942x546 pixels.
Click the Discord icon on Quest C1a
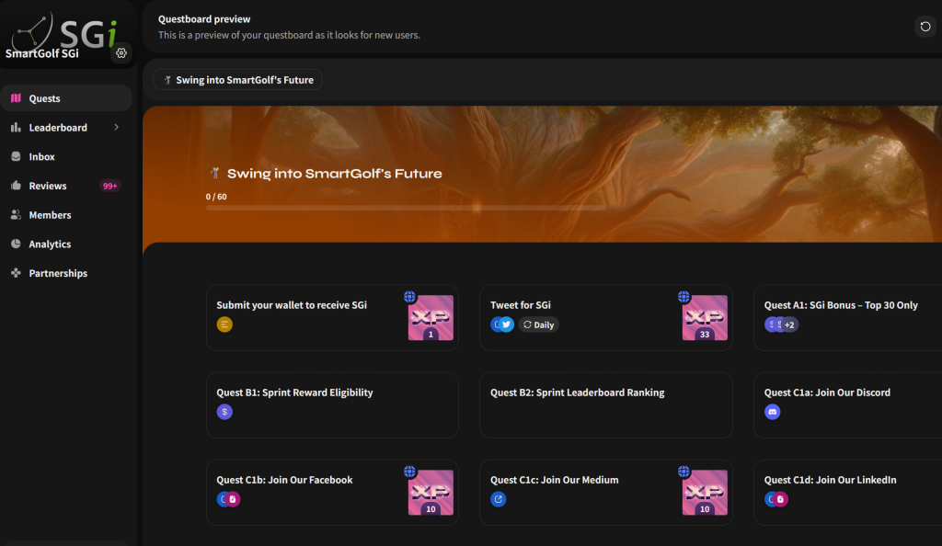[773, 412]
